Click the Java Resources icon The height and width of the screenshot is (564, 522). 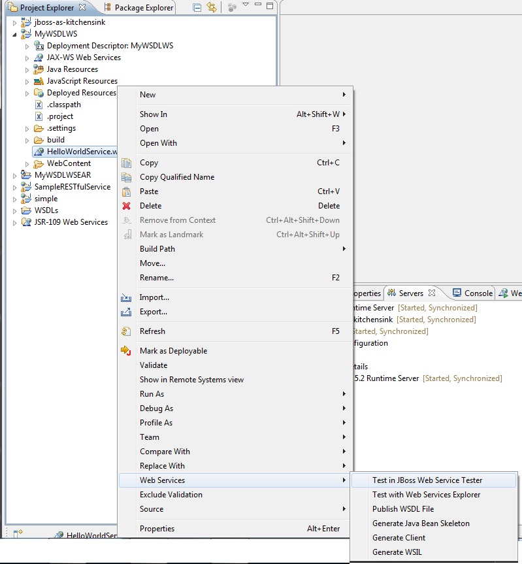pyautogui.click(x=39, y=69)
